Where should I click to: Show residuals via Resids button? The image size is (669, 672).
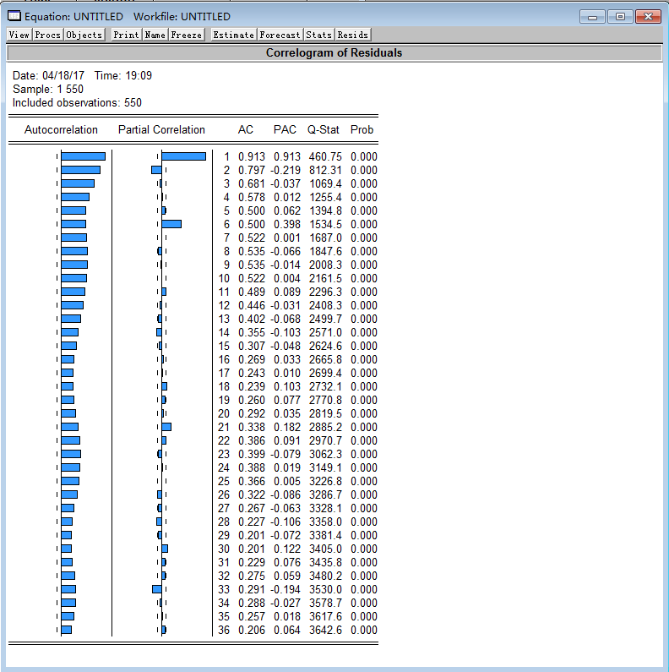(x=352, y=35)
